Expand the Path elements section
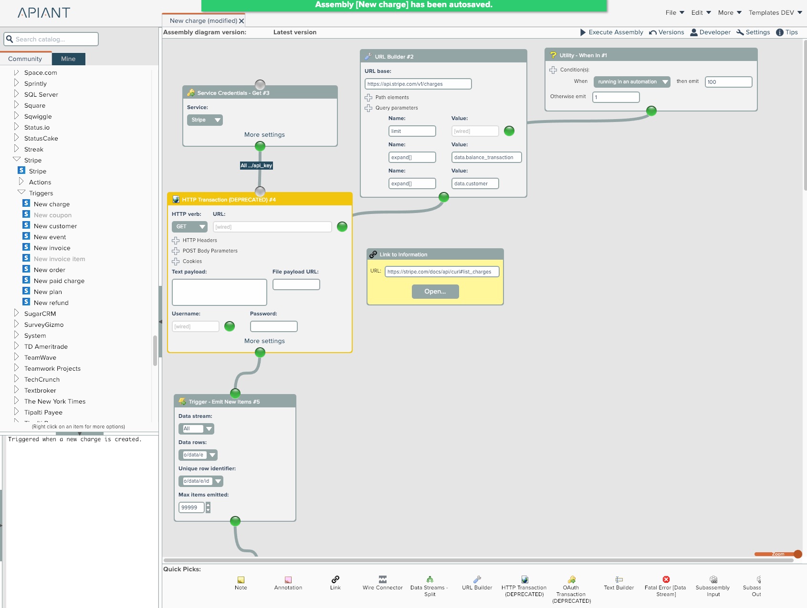This screenshot has width=807, height=608. pyautogui.click(x=368, y=98)
